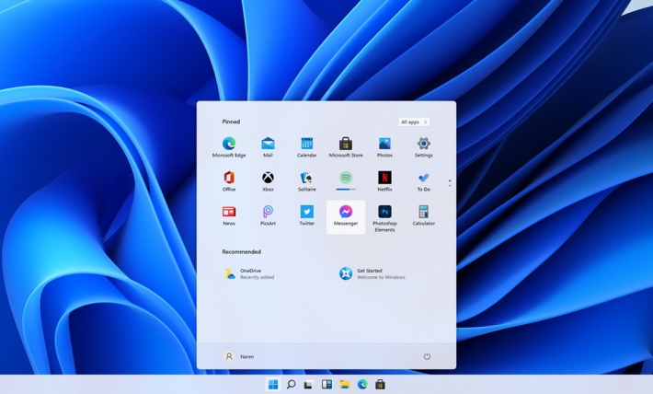Open the Calculator app
This screenshot has width=653, height=394.
424,215
